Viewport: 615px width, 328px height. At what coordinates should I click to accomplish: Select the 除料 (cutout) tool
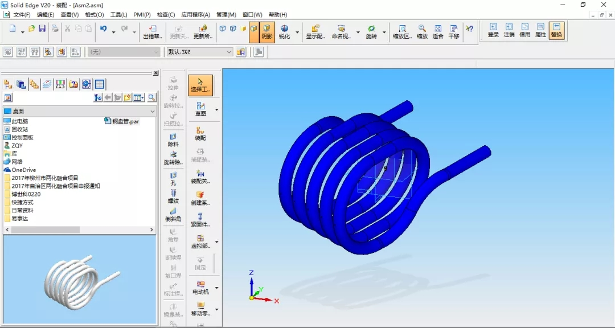173,140
